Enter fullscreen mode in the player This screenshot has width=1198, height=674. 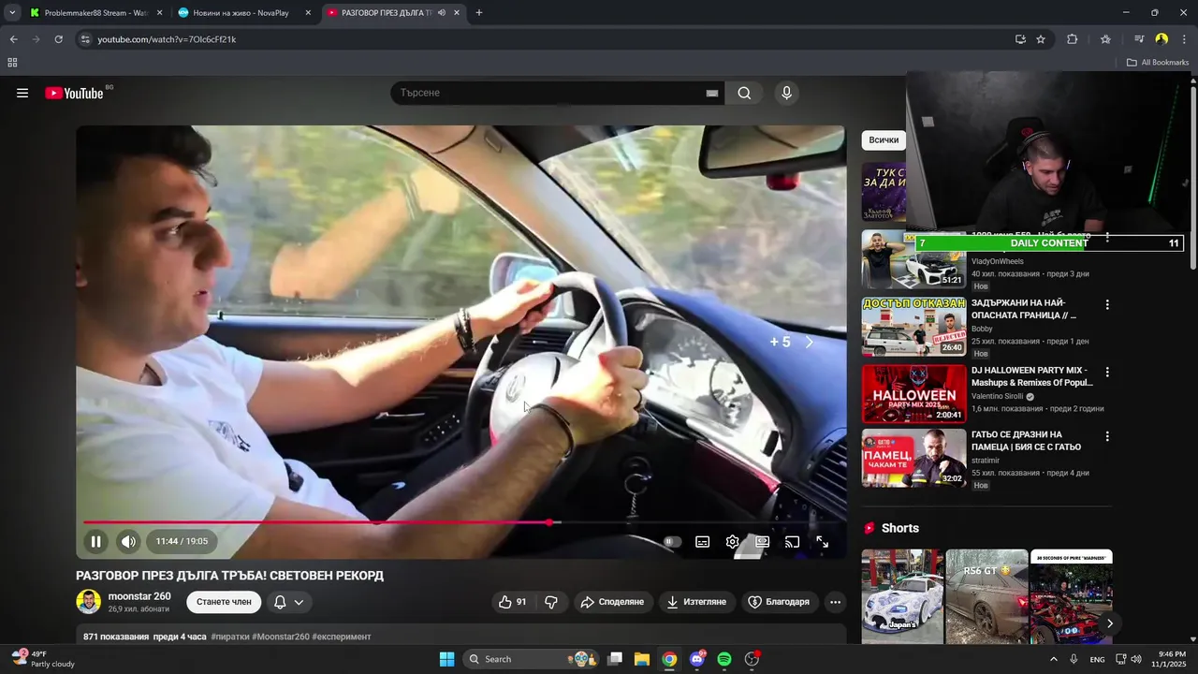pyautogui.click(x=823, y=541)
